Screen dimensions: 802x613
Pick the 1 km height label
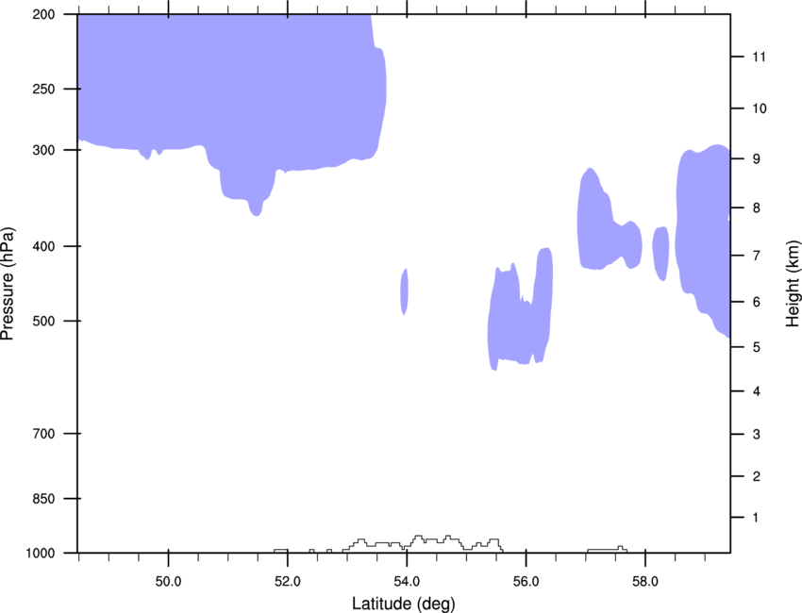click(x=756, y=518)
